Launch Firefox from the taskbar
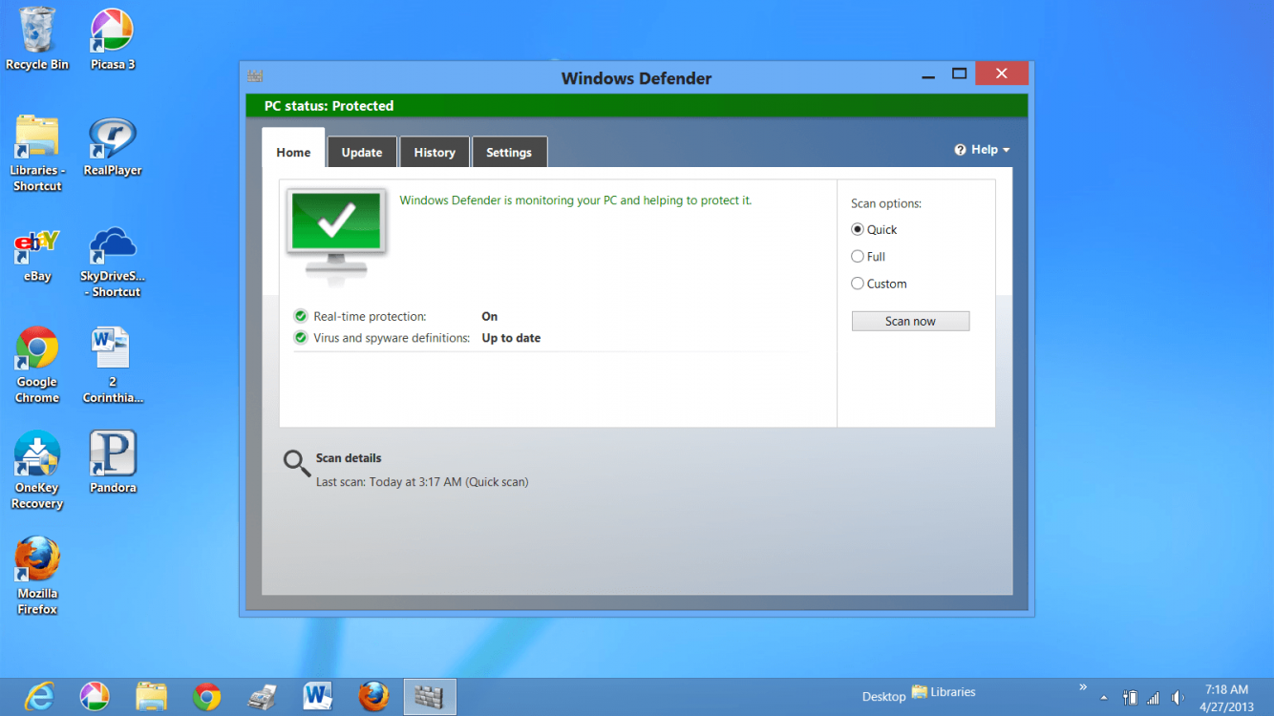1274x716 pixels. [x=373, y=697]
